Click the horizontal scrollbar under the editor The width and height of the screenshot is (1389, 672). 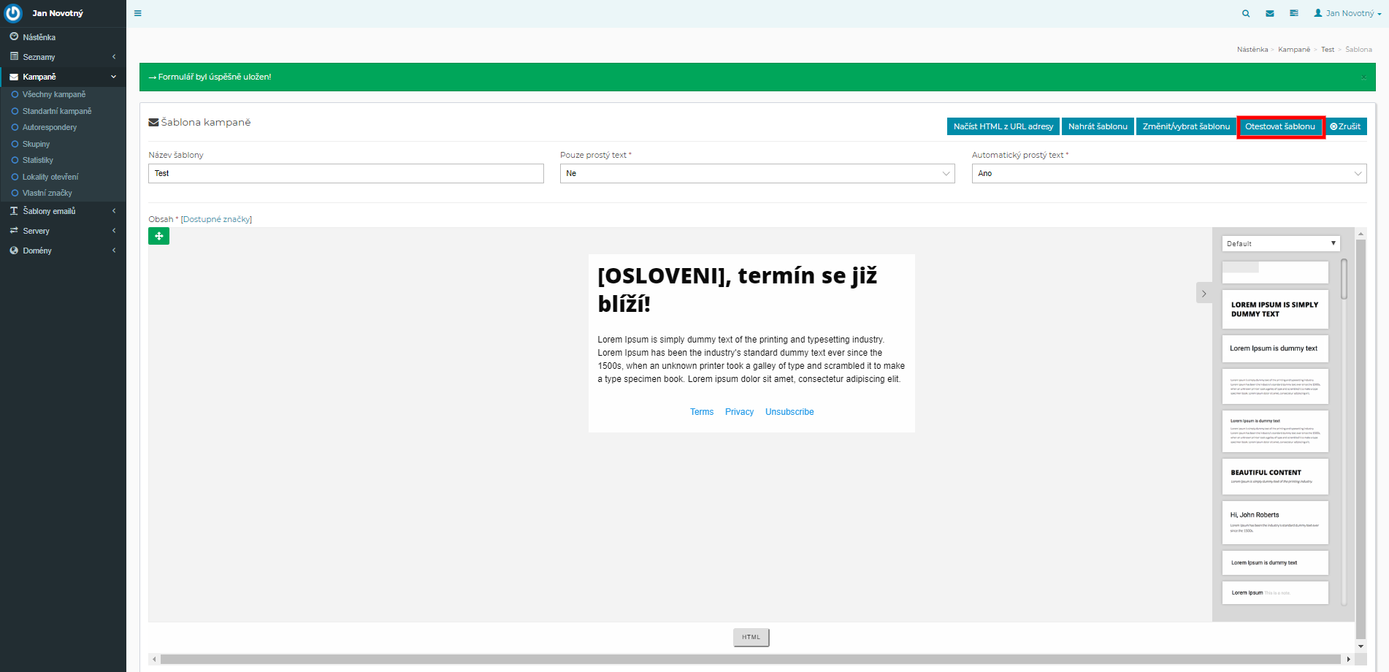click(750, 659)
